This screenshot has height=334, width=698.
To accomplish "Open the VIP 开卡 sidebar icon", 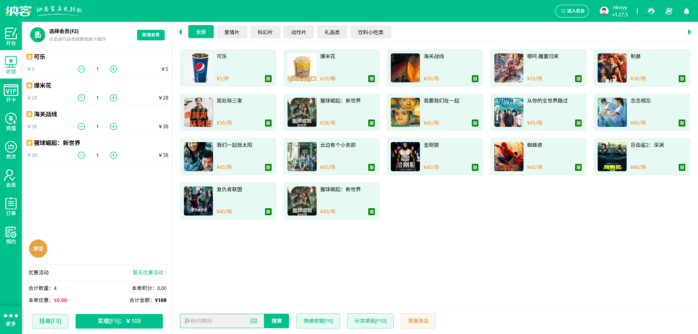I will pos(11,93).
